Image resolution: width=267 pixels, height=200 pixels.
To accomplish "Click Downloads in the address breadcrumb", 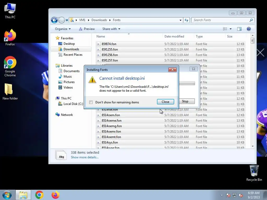I will point(99,20).
